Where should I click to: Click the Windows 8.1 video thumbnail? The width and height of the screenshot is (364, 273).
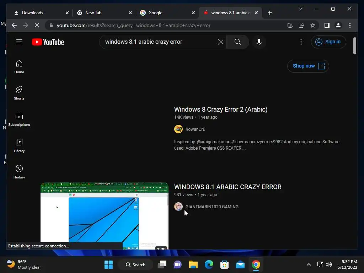[105, 216]
